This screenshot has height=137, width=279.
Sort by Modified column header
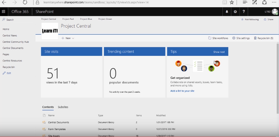pos(161,115)
